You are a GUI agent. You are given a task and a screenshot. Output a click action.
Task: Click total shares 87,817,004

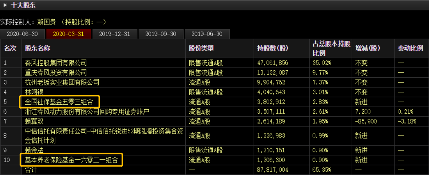tap(272, 170)
